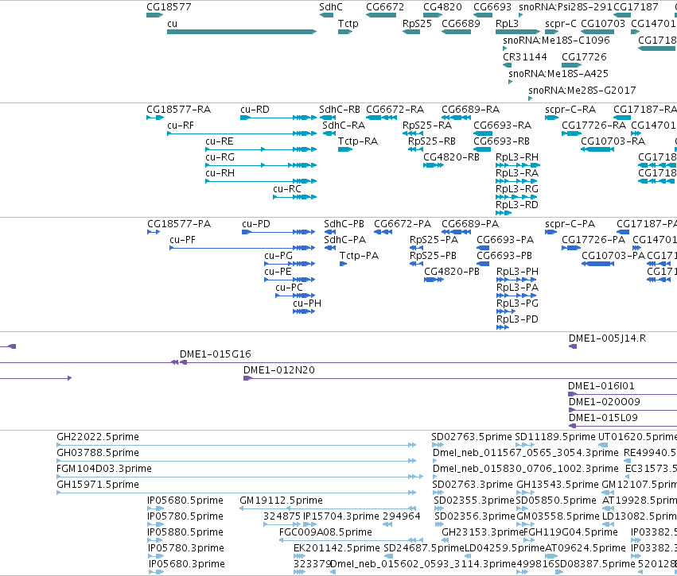The height and width of the screenshot is (576, 677).
Task: Click the CG6672-PA protein label
Action: point(403,224)
